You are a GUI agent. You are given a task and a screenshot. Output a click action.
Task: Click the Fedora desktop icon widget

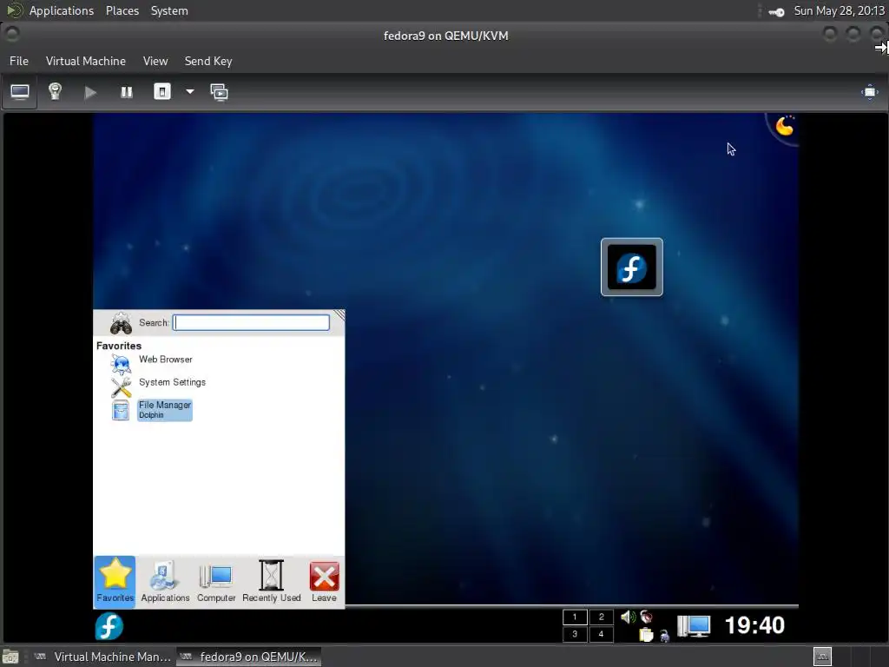coord(632,267)
